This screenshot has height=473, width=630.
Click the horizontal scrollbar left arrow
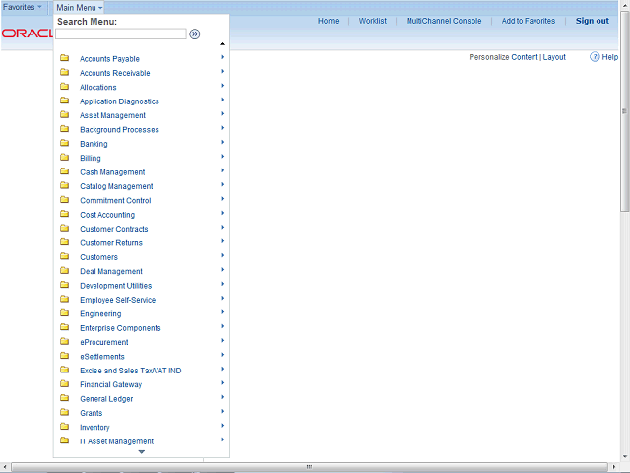[4, 467]
